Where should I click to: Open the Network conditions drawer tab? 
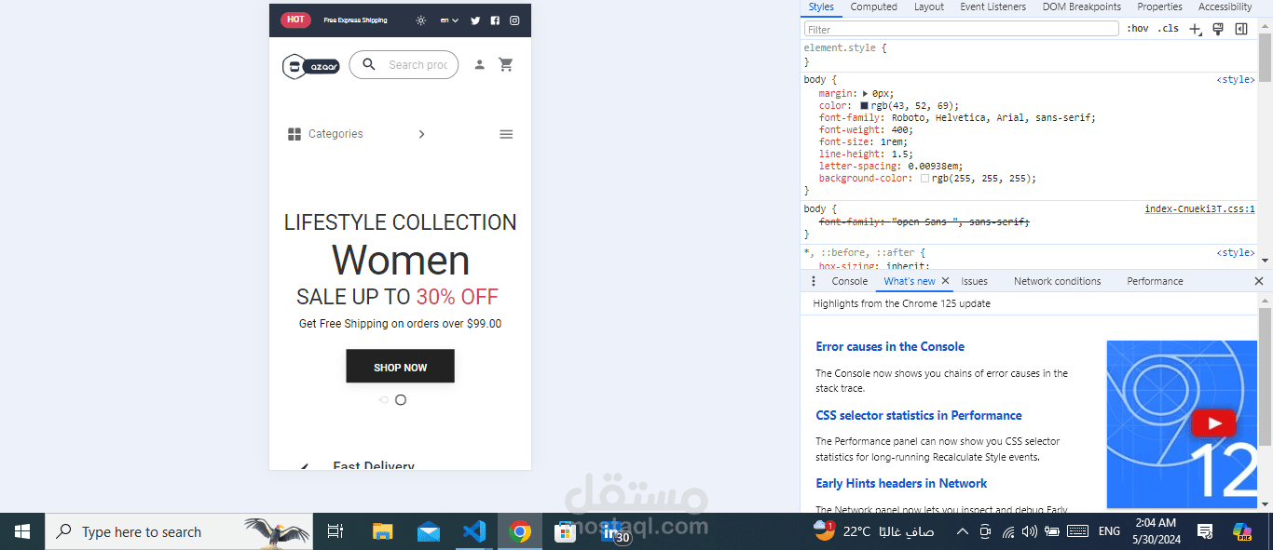1057,281
